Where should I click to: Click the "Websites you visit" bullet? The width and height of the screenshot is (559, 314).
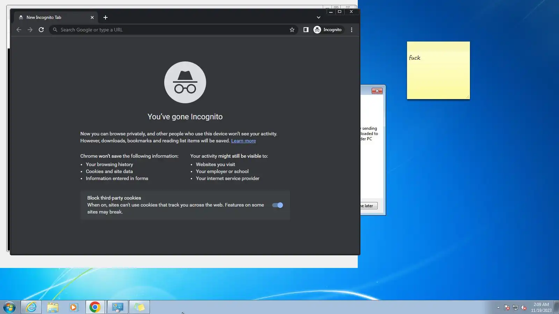216,164
